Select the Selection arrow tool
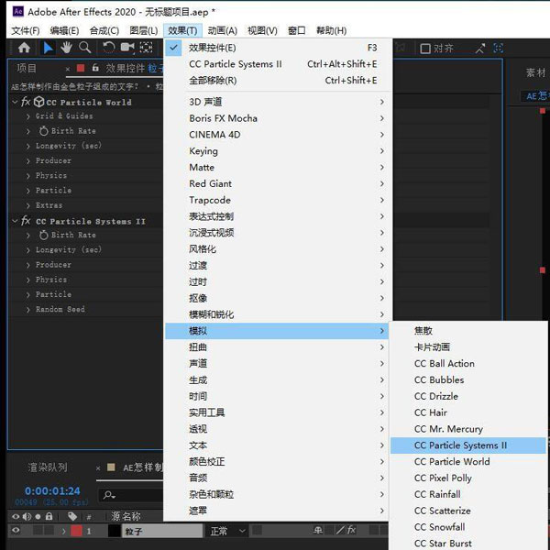The height and width of the screenshot is (550, 550). (x=48, y=48)
